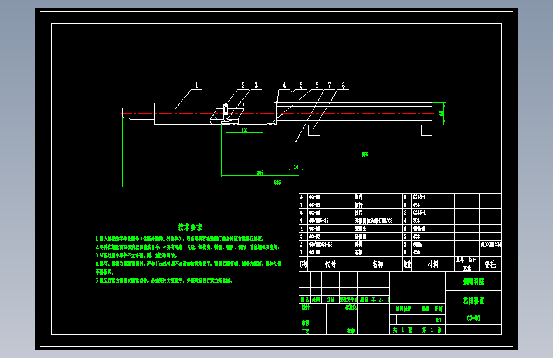
Task: Click balloon number 7 above the shaft drawing
Action: tap(330, 85)
